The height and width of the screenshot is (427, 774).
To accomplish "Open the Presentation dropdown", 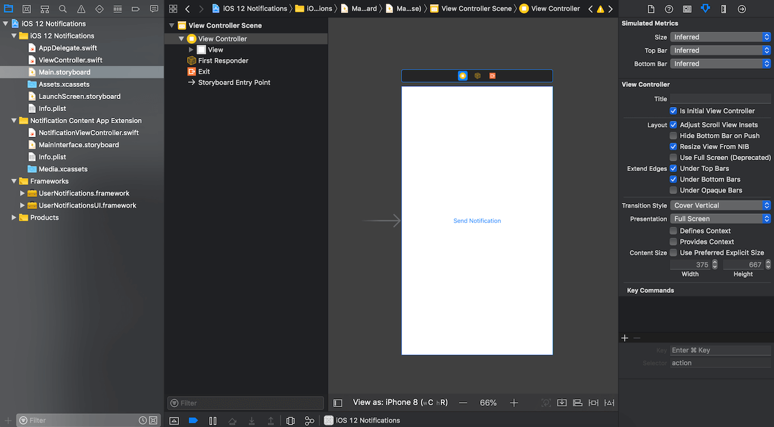I will [x=720, y=219].
